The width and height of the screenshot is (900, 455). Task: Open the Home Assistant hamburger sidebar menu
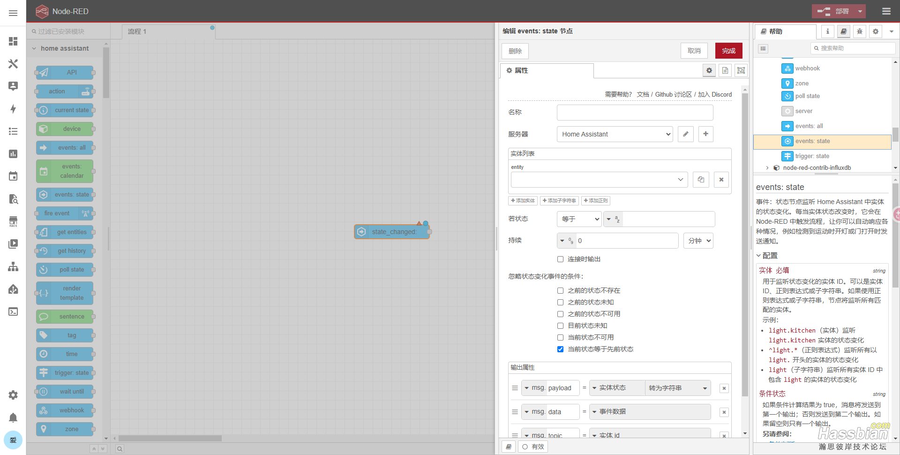pos(13,13)
